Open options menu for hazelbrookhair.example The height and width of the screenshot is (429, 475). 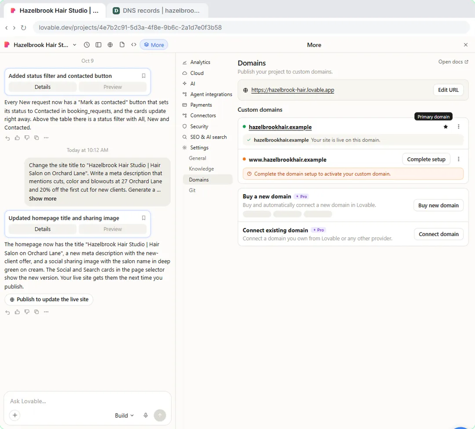coord(459,127)
